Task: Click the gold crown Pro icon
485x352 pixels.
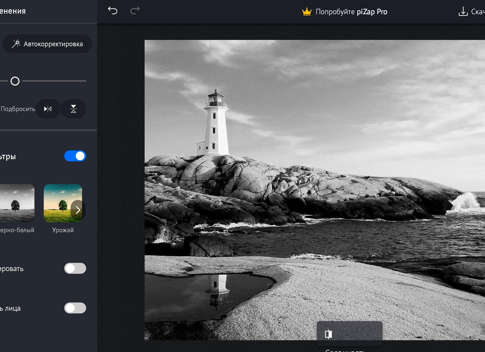Action: tap(307, 12)
